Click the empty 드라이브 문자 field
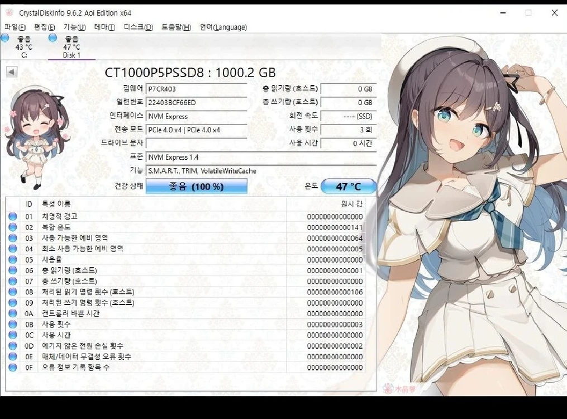Screen dimensions: 567x419 click(196, 144)
